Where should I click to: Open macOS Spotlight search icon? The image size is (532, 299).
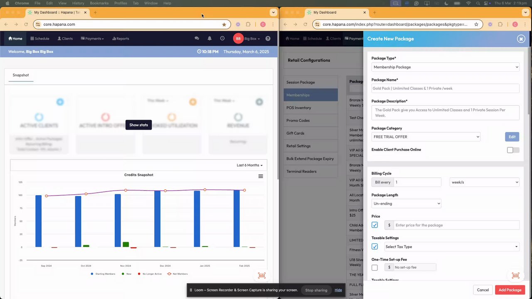(478, 3)
